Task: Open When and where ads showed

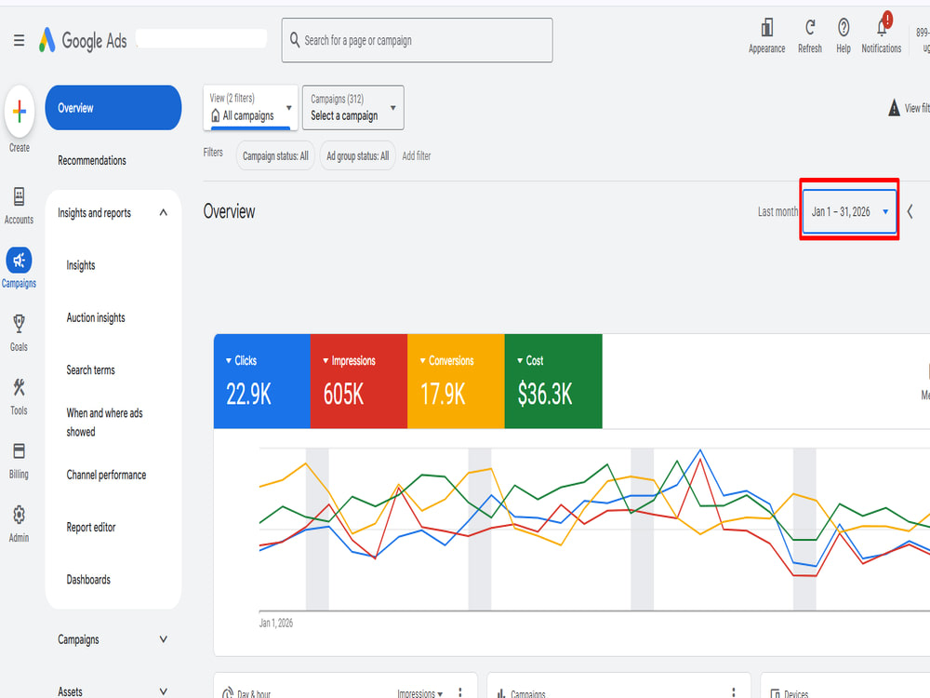Action: 104,422
